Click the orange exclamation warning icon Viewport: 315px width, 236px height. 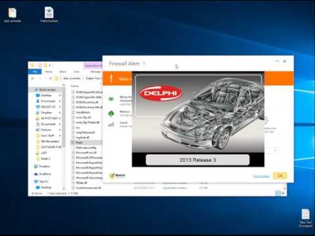[x=112, y=78]
